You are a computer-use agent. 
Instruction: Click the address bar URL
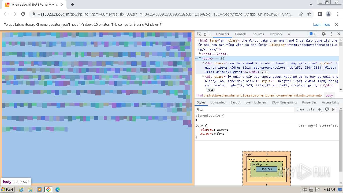pyautogui.click(x=166, y=14)
